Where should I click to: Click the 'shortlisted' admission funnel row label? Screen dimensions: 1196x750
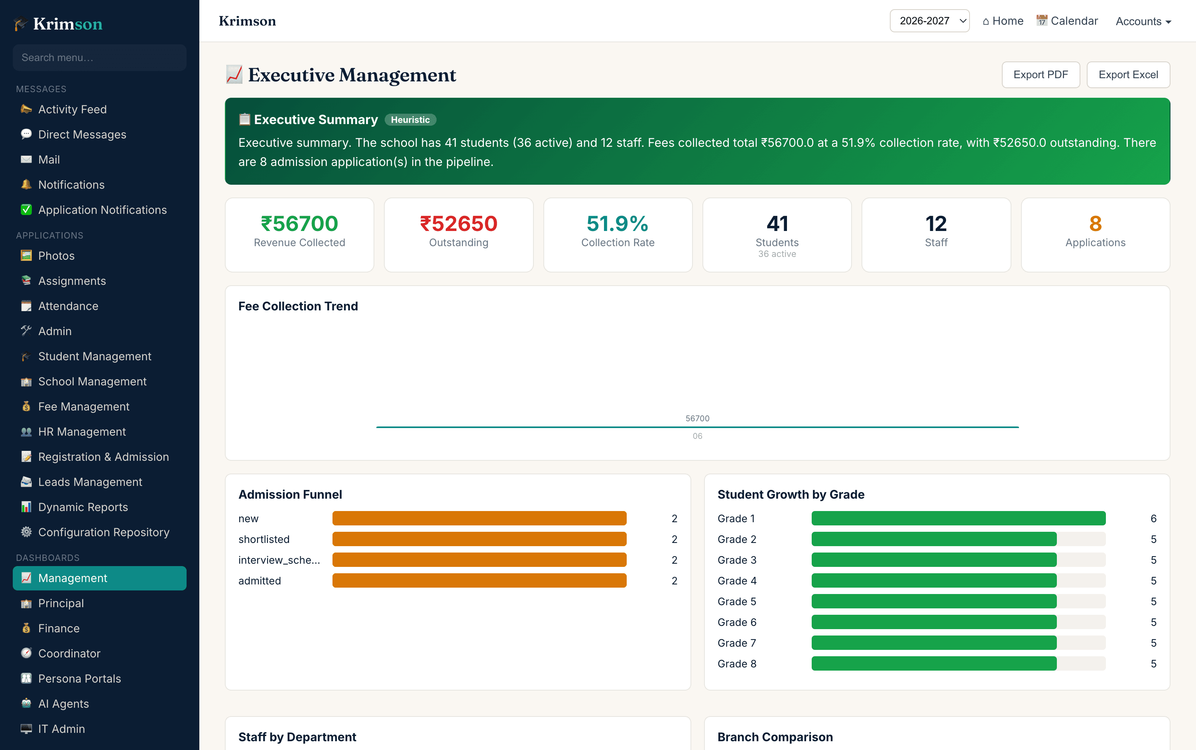(x=264, y=539)
